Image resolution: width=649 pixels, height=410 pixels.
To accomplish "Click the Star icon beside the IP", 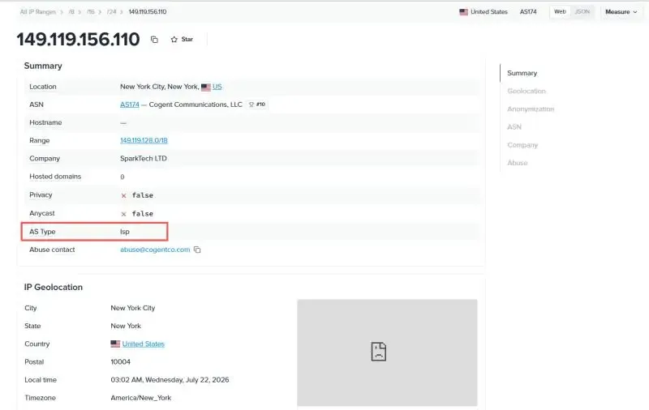I will point(174,39).
